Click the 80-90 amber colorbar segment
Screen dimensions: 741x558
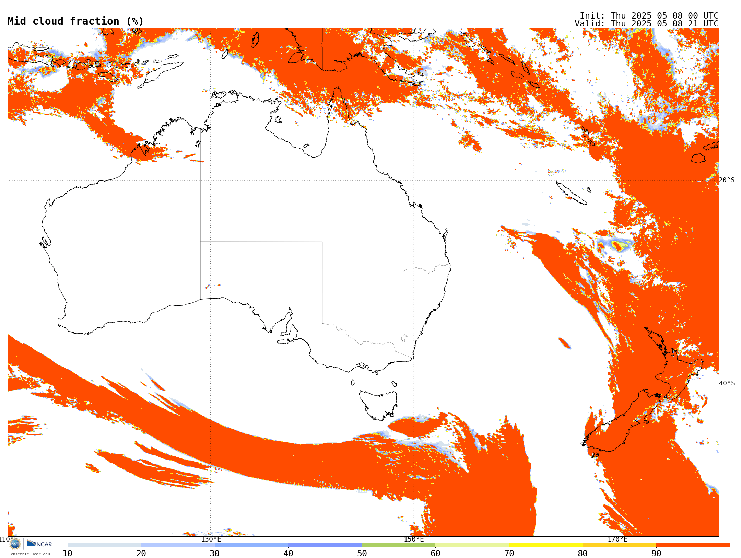pos(619,545)
